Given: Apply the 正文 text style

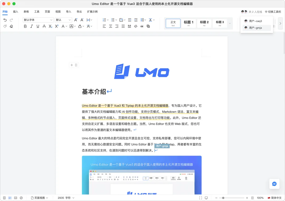Looking at the screenshot, I should (x=173, y=23).
